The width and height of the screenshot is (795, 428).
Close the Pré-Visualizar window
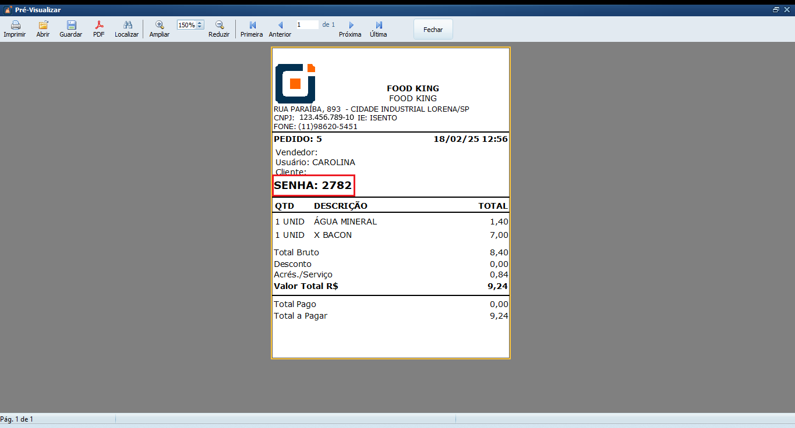click(787, 10)
